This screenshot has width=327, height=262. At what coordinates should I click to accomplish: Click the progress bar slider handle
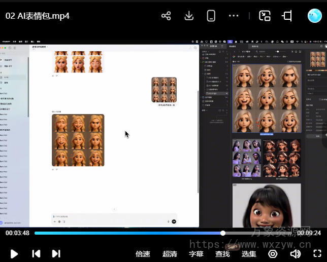click(223, 233)
